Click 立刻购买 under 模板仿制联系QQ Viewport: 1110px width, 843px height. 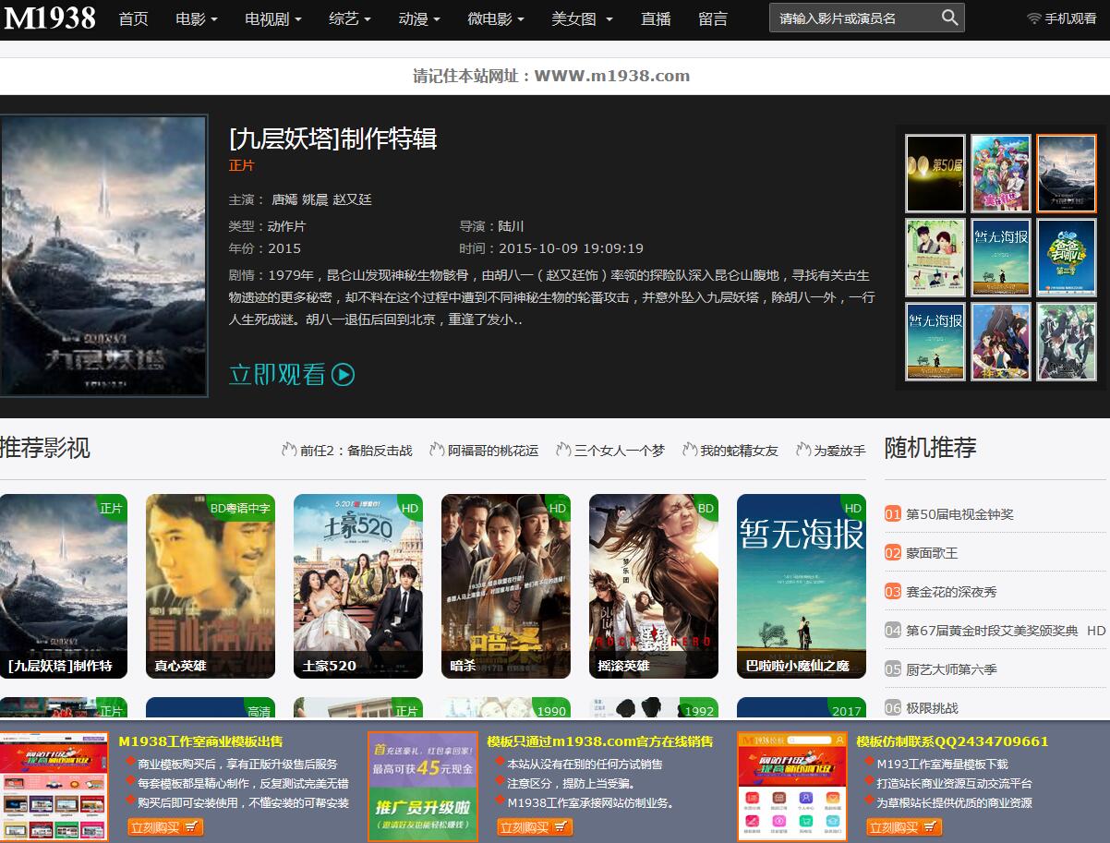pos(904,827)
